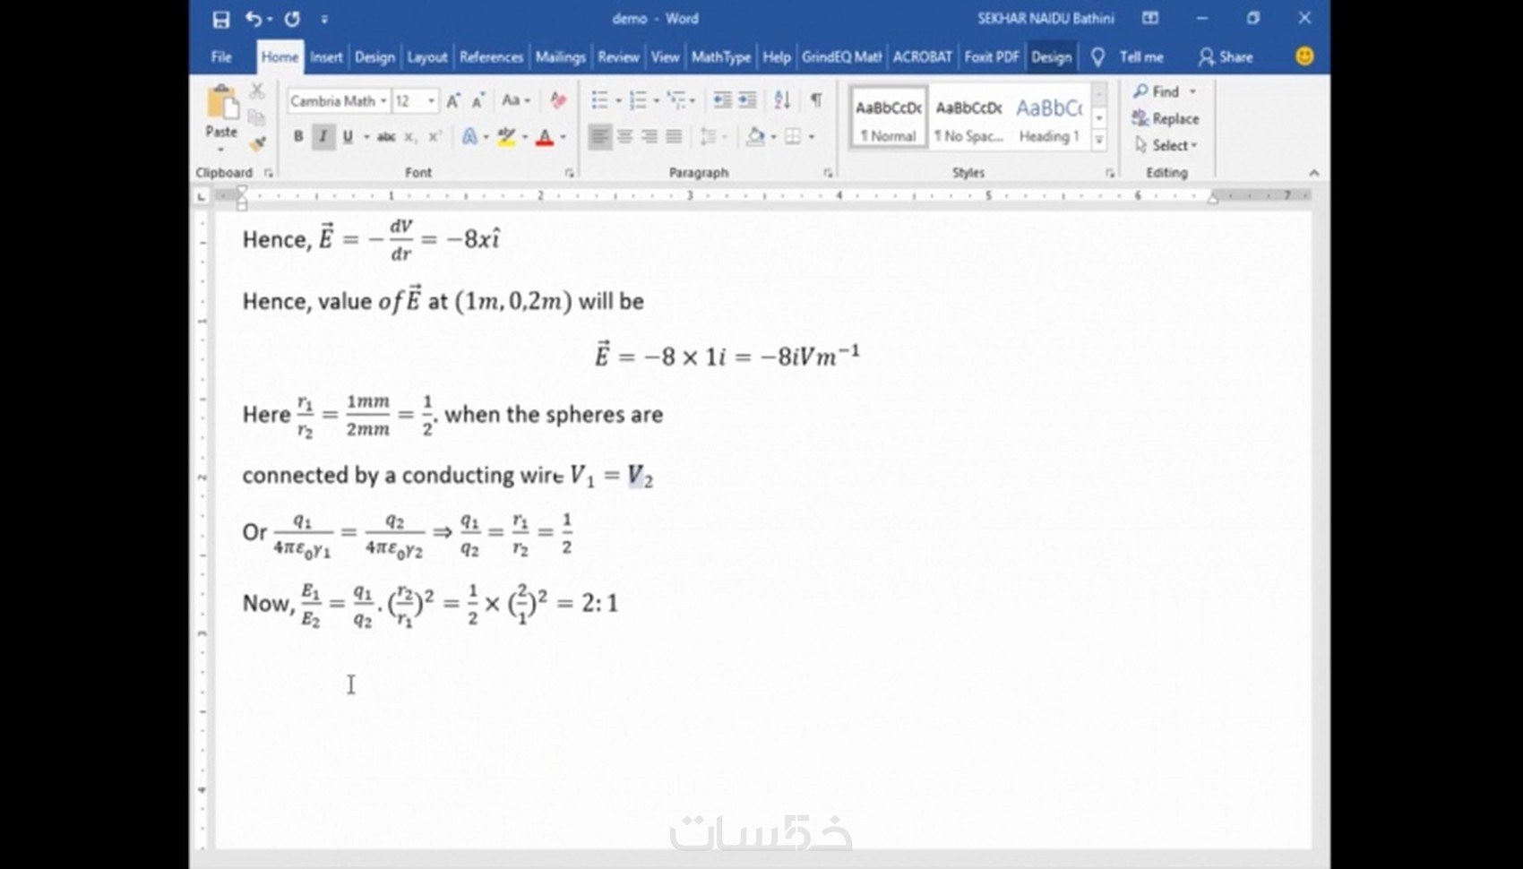Screen dimensions: 1523x869
Task: Open Paragraph dialog box launcher
Action: pyautogui.click(x=828, y=173)
